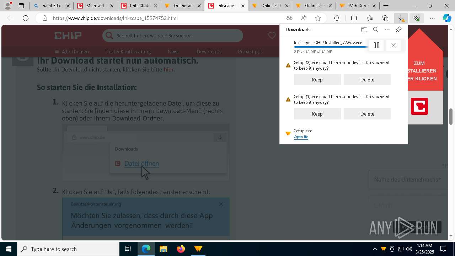Switch to the Web Comp tab
This screenshot has width=455, height=256.
(358, 6)
